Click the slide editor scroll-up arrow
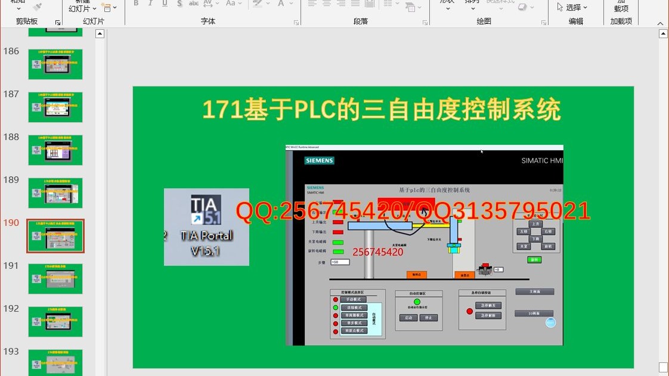The width and height of the screenshot is (669, 376). (663, 34)
